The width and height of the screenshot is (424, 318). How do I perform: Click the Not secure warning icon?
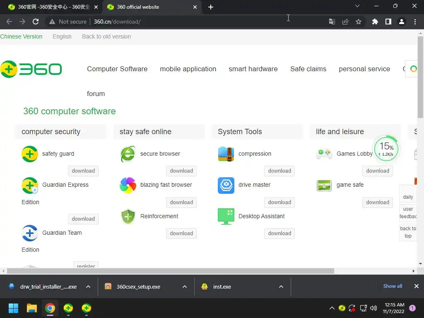[52, 22]
